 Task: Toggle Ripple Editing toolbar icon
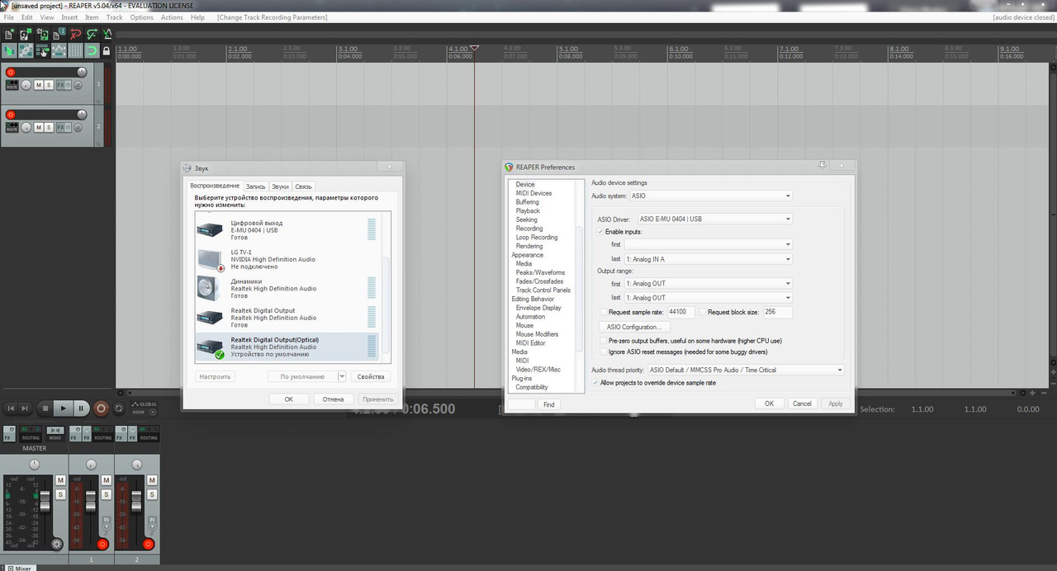(x=42, y=50)
